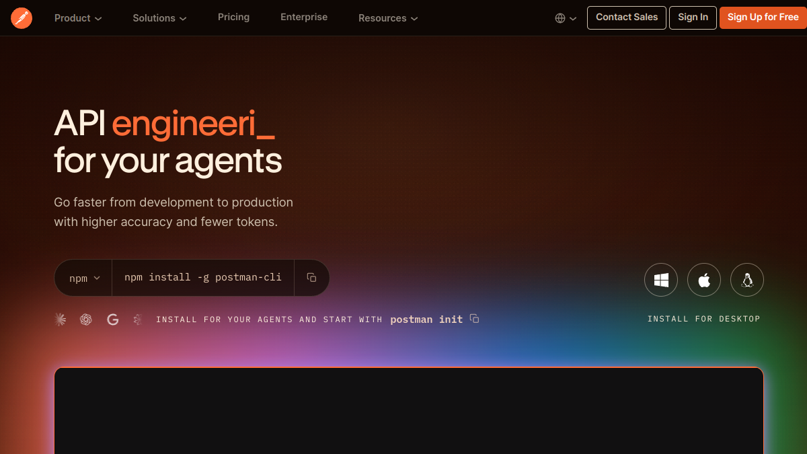Click the Postman logo icon

22,18
